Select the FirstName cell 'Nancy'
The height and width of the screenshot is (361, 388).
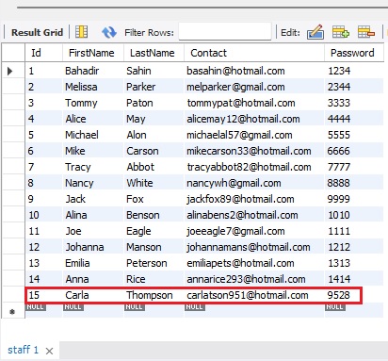point(93,183)
